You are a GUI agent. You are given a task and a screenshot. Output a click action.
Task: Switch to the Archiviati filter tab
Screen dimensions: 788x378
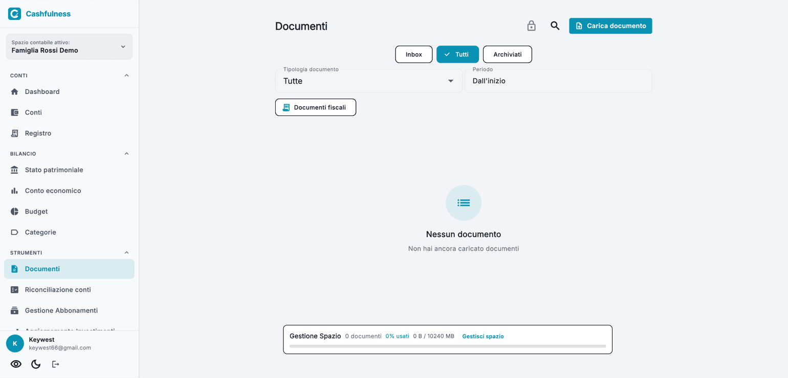coord(507,54)
